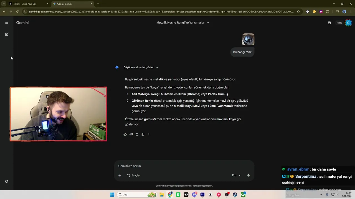Open the Araçlar (tools) button
This screenshot has width=355, height=199.
[134, 175]
